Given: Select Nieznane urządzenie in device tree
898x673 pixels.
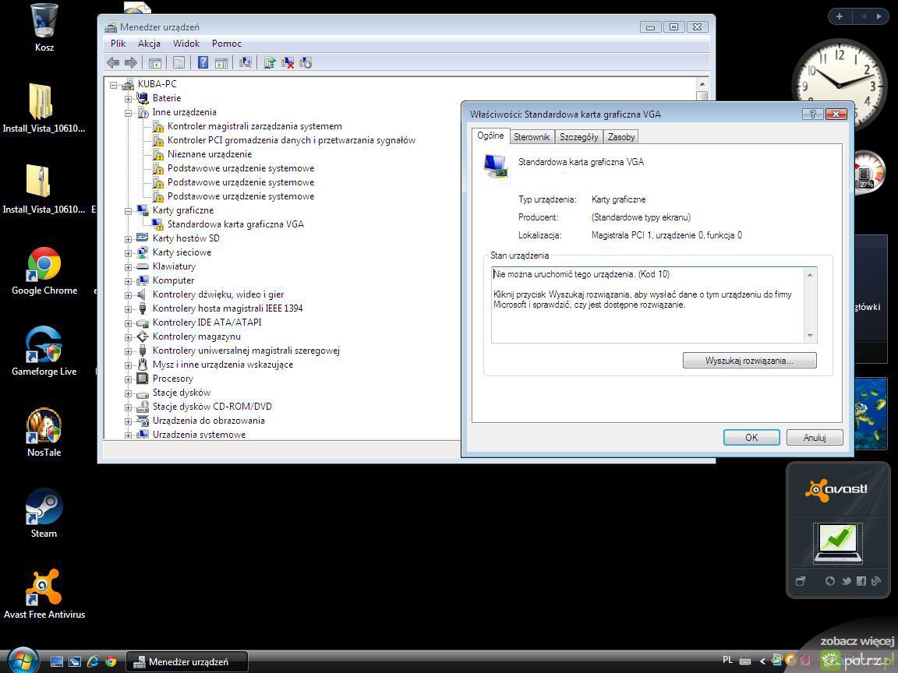Looking at the screenshot, I should click(209, 154).
